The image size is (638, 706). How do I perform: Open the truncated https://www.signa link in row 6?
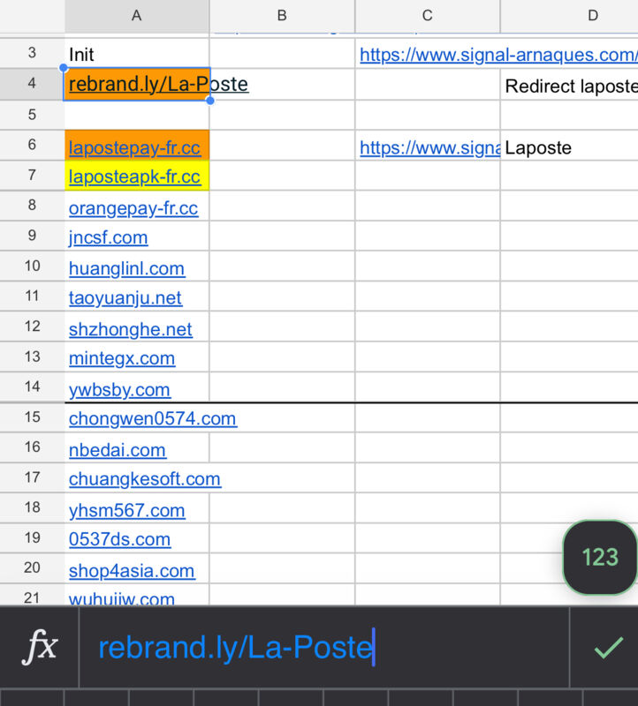point(429,147)
